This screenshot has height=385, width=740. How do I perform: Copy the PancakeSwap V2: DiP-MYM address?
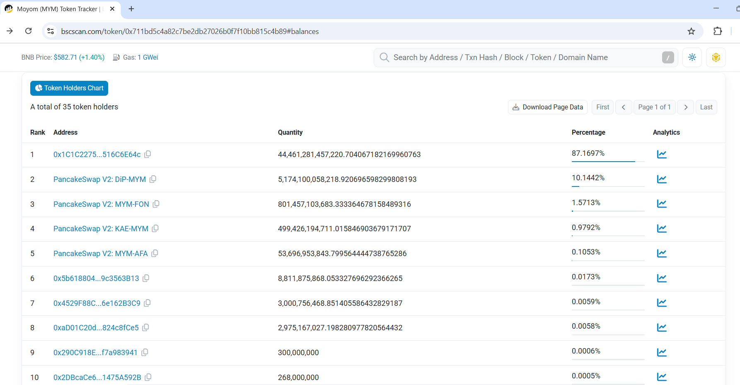coord(153,179)
